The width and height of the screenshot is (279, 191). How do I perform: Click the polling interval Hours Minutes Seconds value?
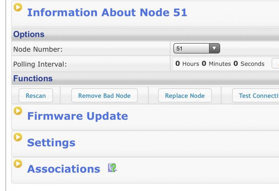(x=220, y=64)
